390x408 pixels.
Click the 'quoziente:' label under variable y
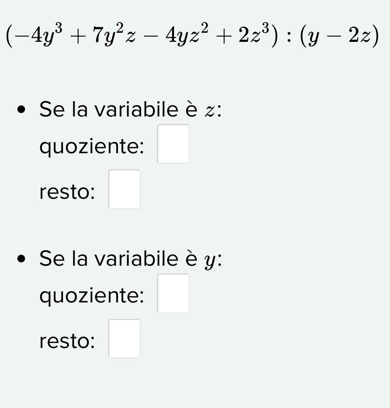[91, 296]
